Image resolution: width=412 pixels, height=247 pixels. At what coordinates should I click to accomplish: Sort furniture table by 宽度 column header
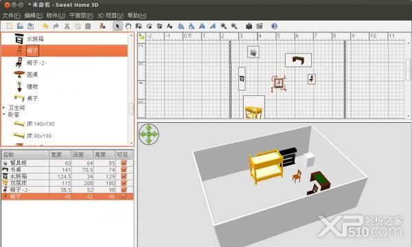coord(60,154)
